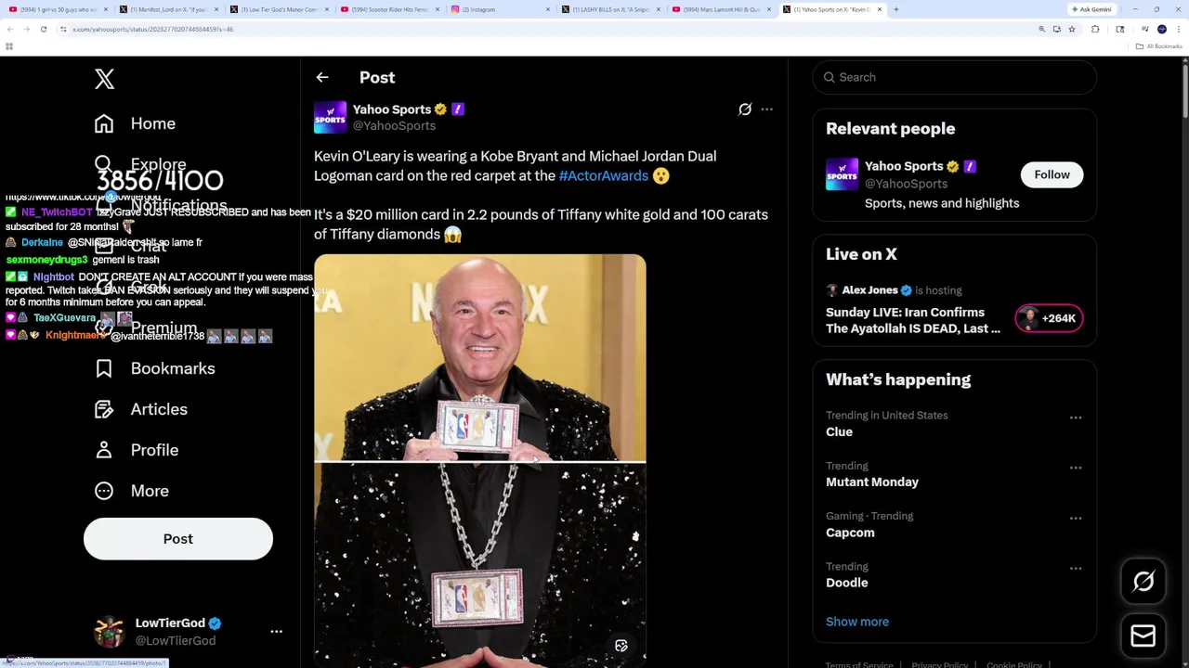
Task: Open Profile in the sidebar
Action: [x=137, y=450]
